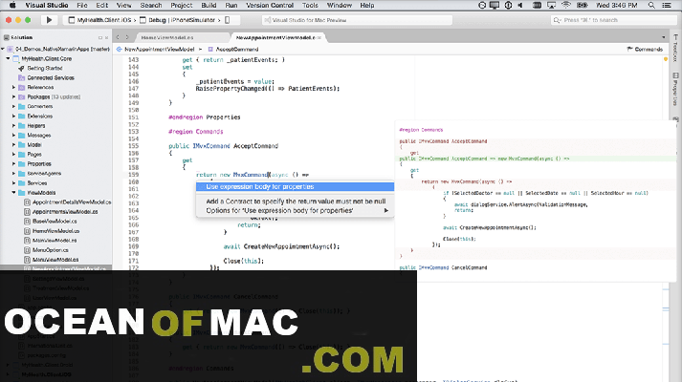Expand the Extensions folder
682x382 pixels.
point(13,116)
